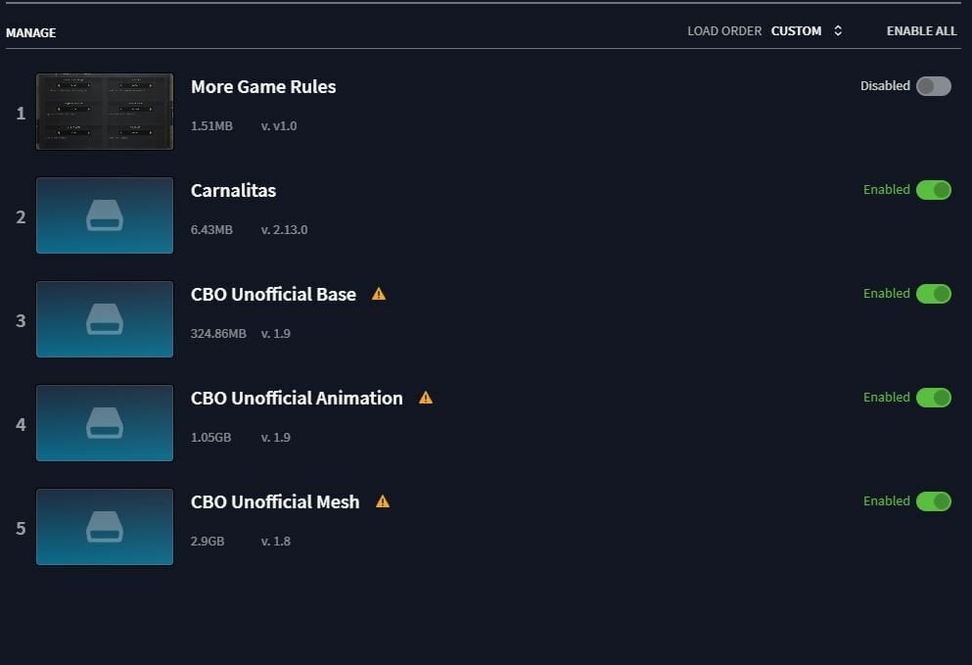Select the CBO Unofficial Mesh title text

tap(275, 501)
